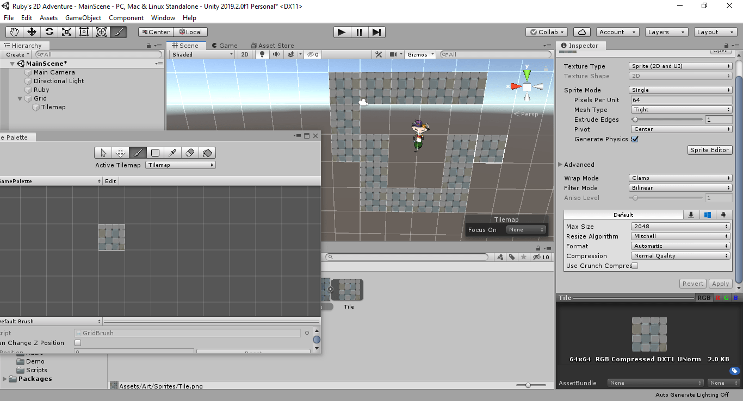Pick the Eraser tool in Tile Palette
This screenshot has width=743, height=401.
click(190, 153)
